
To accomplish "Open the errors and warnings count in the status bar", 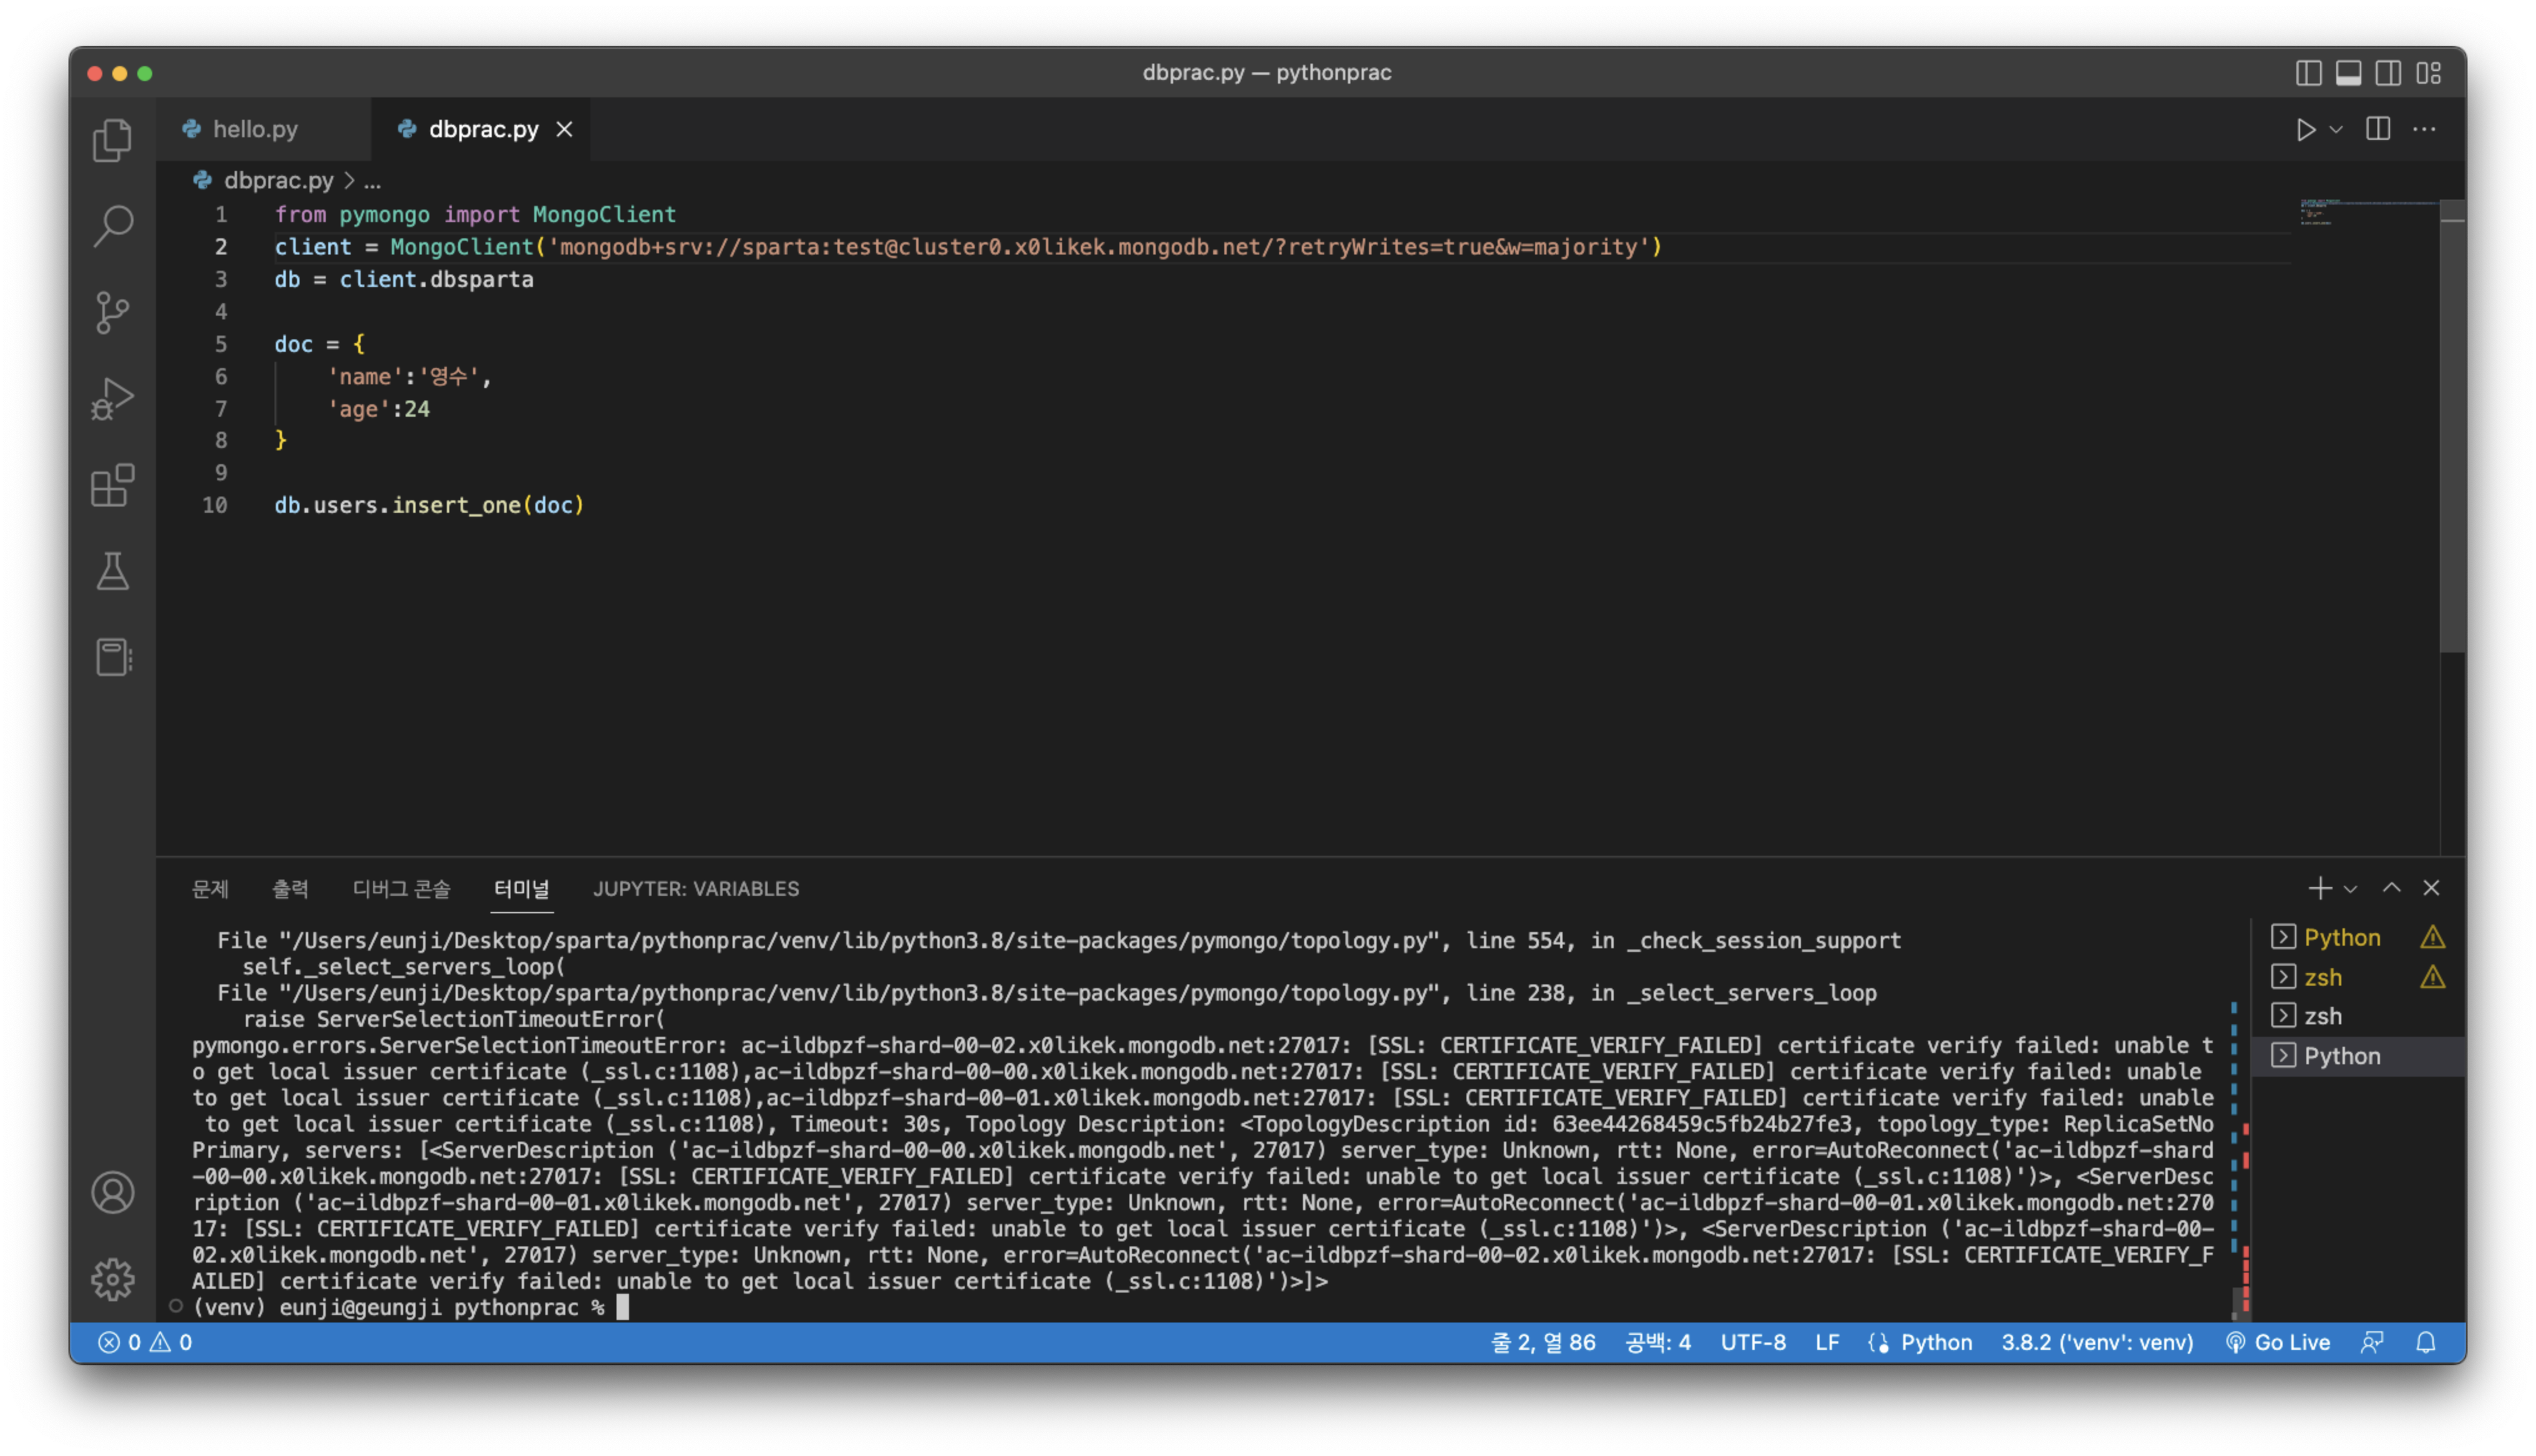I will pos(145,1342).
